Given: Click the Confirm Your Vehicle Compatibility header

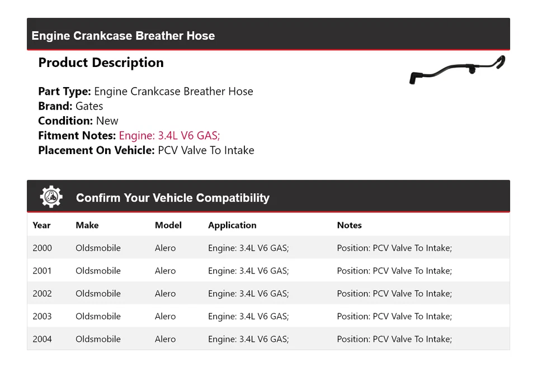Looking at the screenshot, I should (172, 198).
